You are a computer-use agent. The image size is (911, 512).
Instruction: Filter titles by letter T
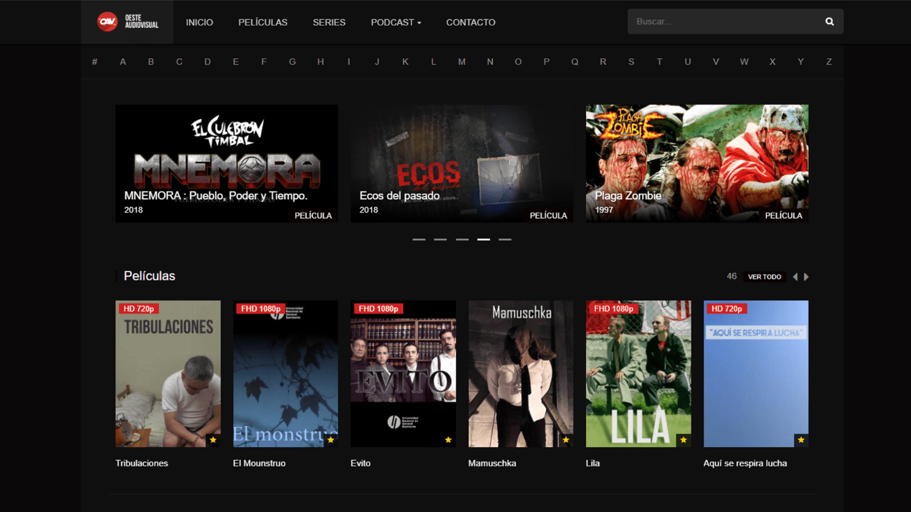660,62
